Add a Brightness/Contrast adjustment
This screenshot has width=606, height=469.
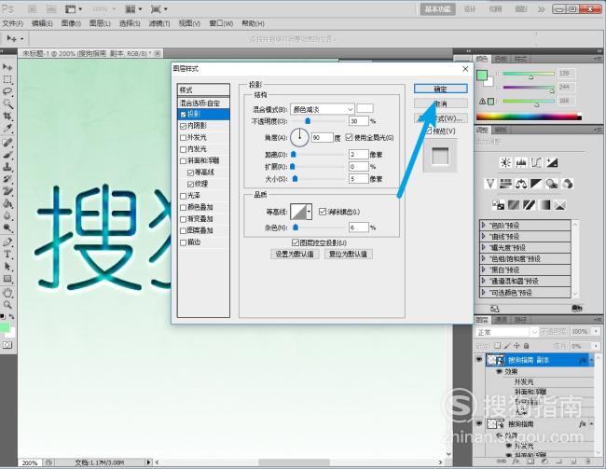[x=505, y=162]
